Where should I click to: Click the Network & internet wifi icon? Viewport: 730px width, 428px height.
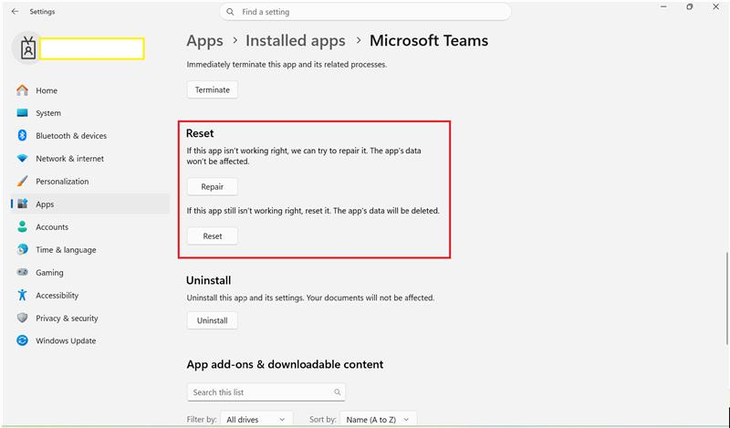pos(22,159)
